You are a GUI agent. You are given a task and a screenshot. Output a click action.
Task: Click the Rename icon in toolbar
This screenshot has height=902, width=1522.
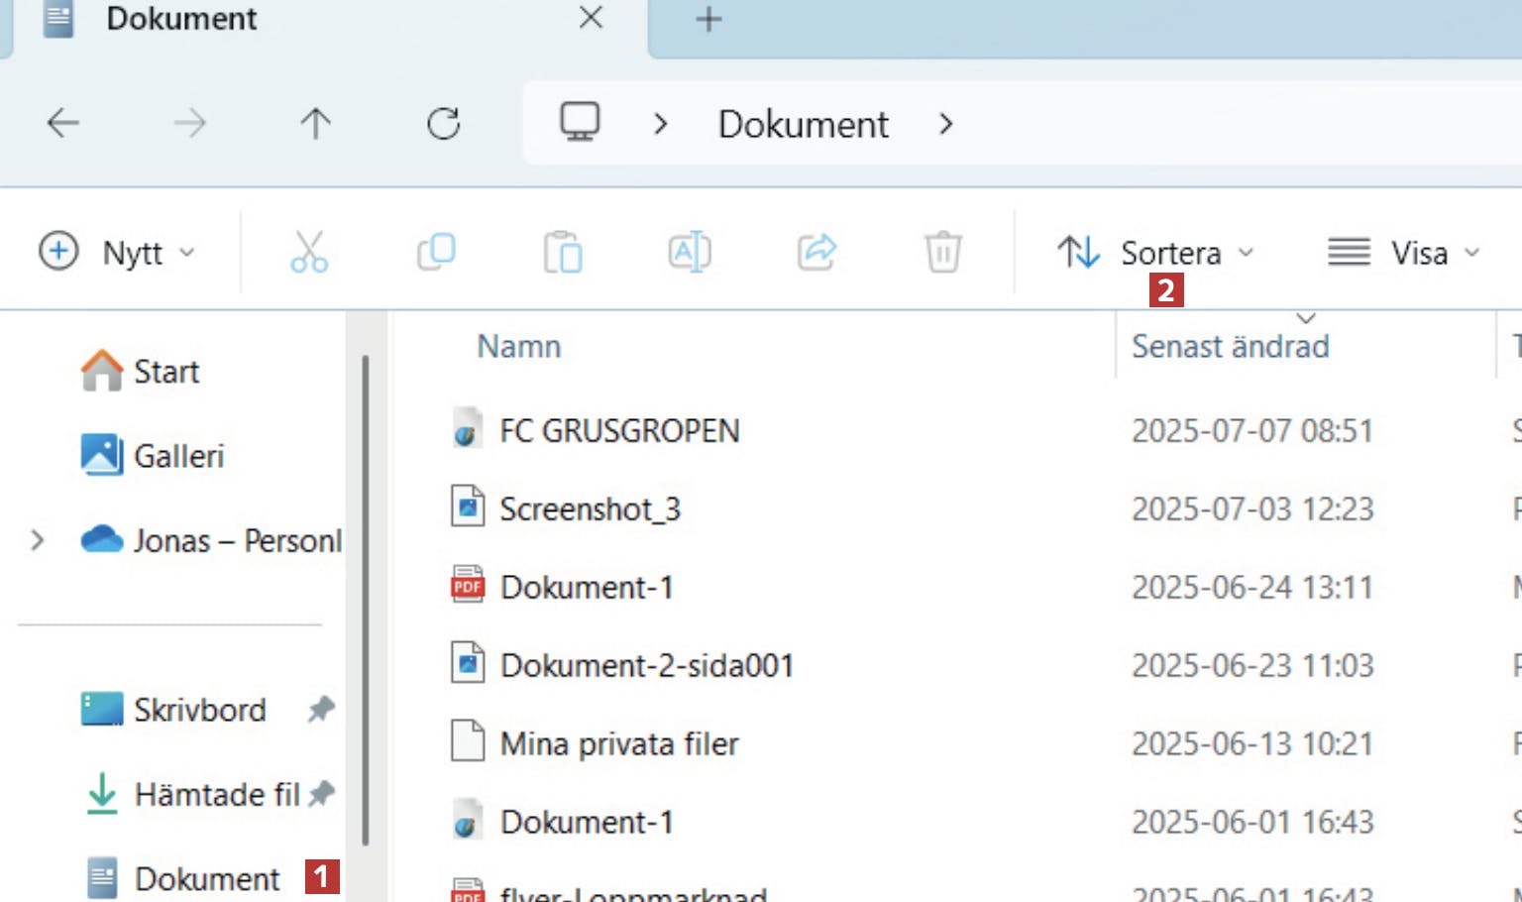point(690,252)
